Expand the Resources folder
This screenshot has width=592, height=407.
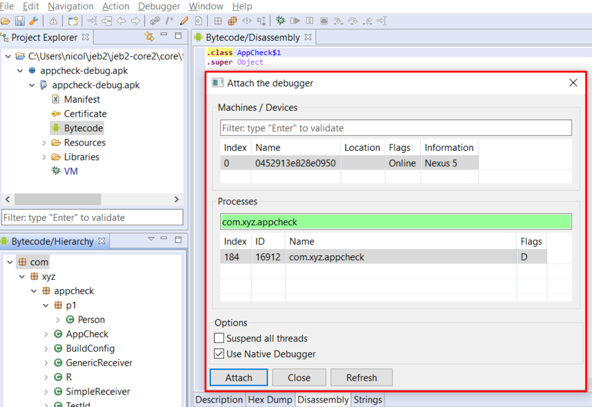(44, 143)
